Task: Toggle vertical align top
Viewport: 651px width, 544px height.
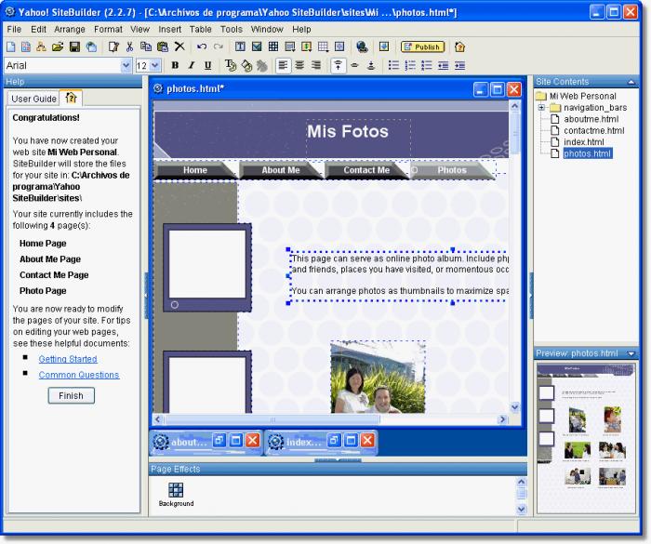Action: [x=338, y=66]
